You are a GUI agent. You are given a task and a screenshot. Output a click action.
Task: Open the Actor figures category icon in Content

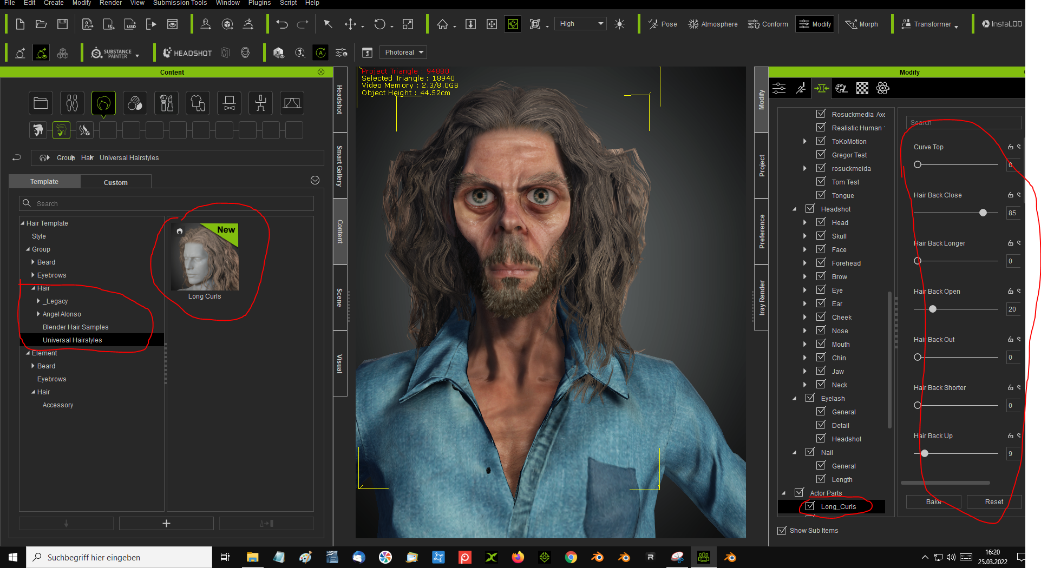[x=72, y=103]
